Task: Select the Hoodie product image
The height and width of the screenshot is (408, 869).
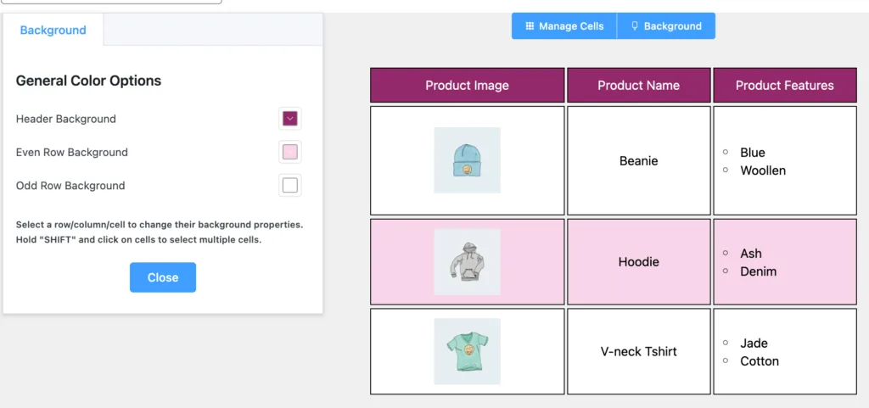Action: 468,262
